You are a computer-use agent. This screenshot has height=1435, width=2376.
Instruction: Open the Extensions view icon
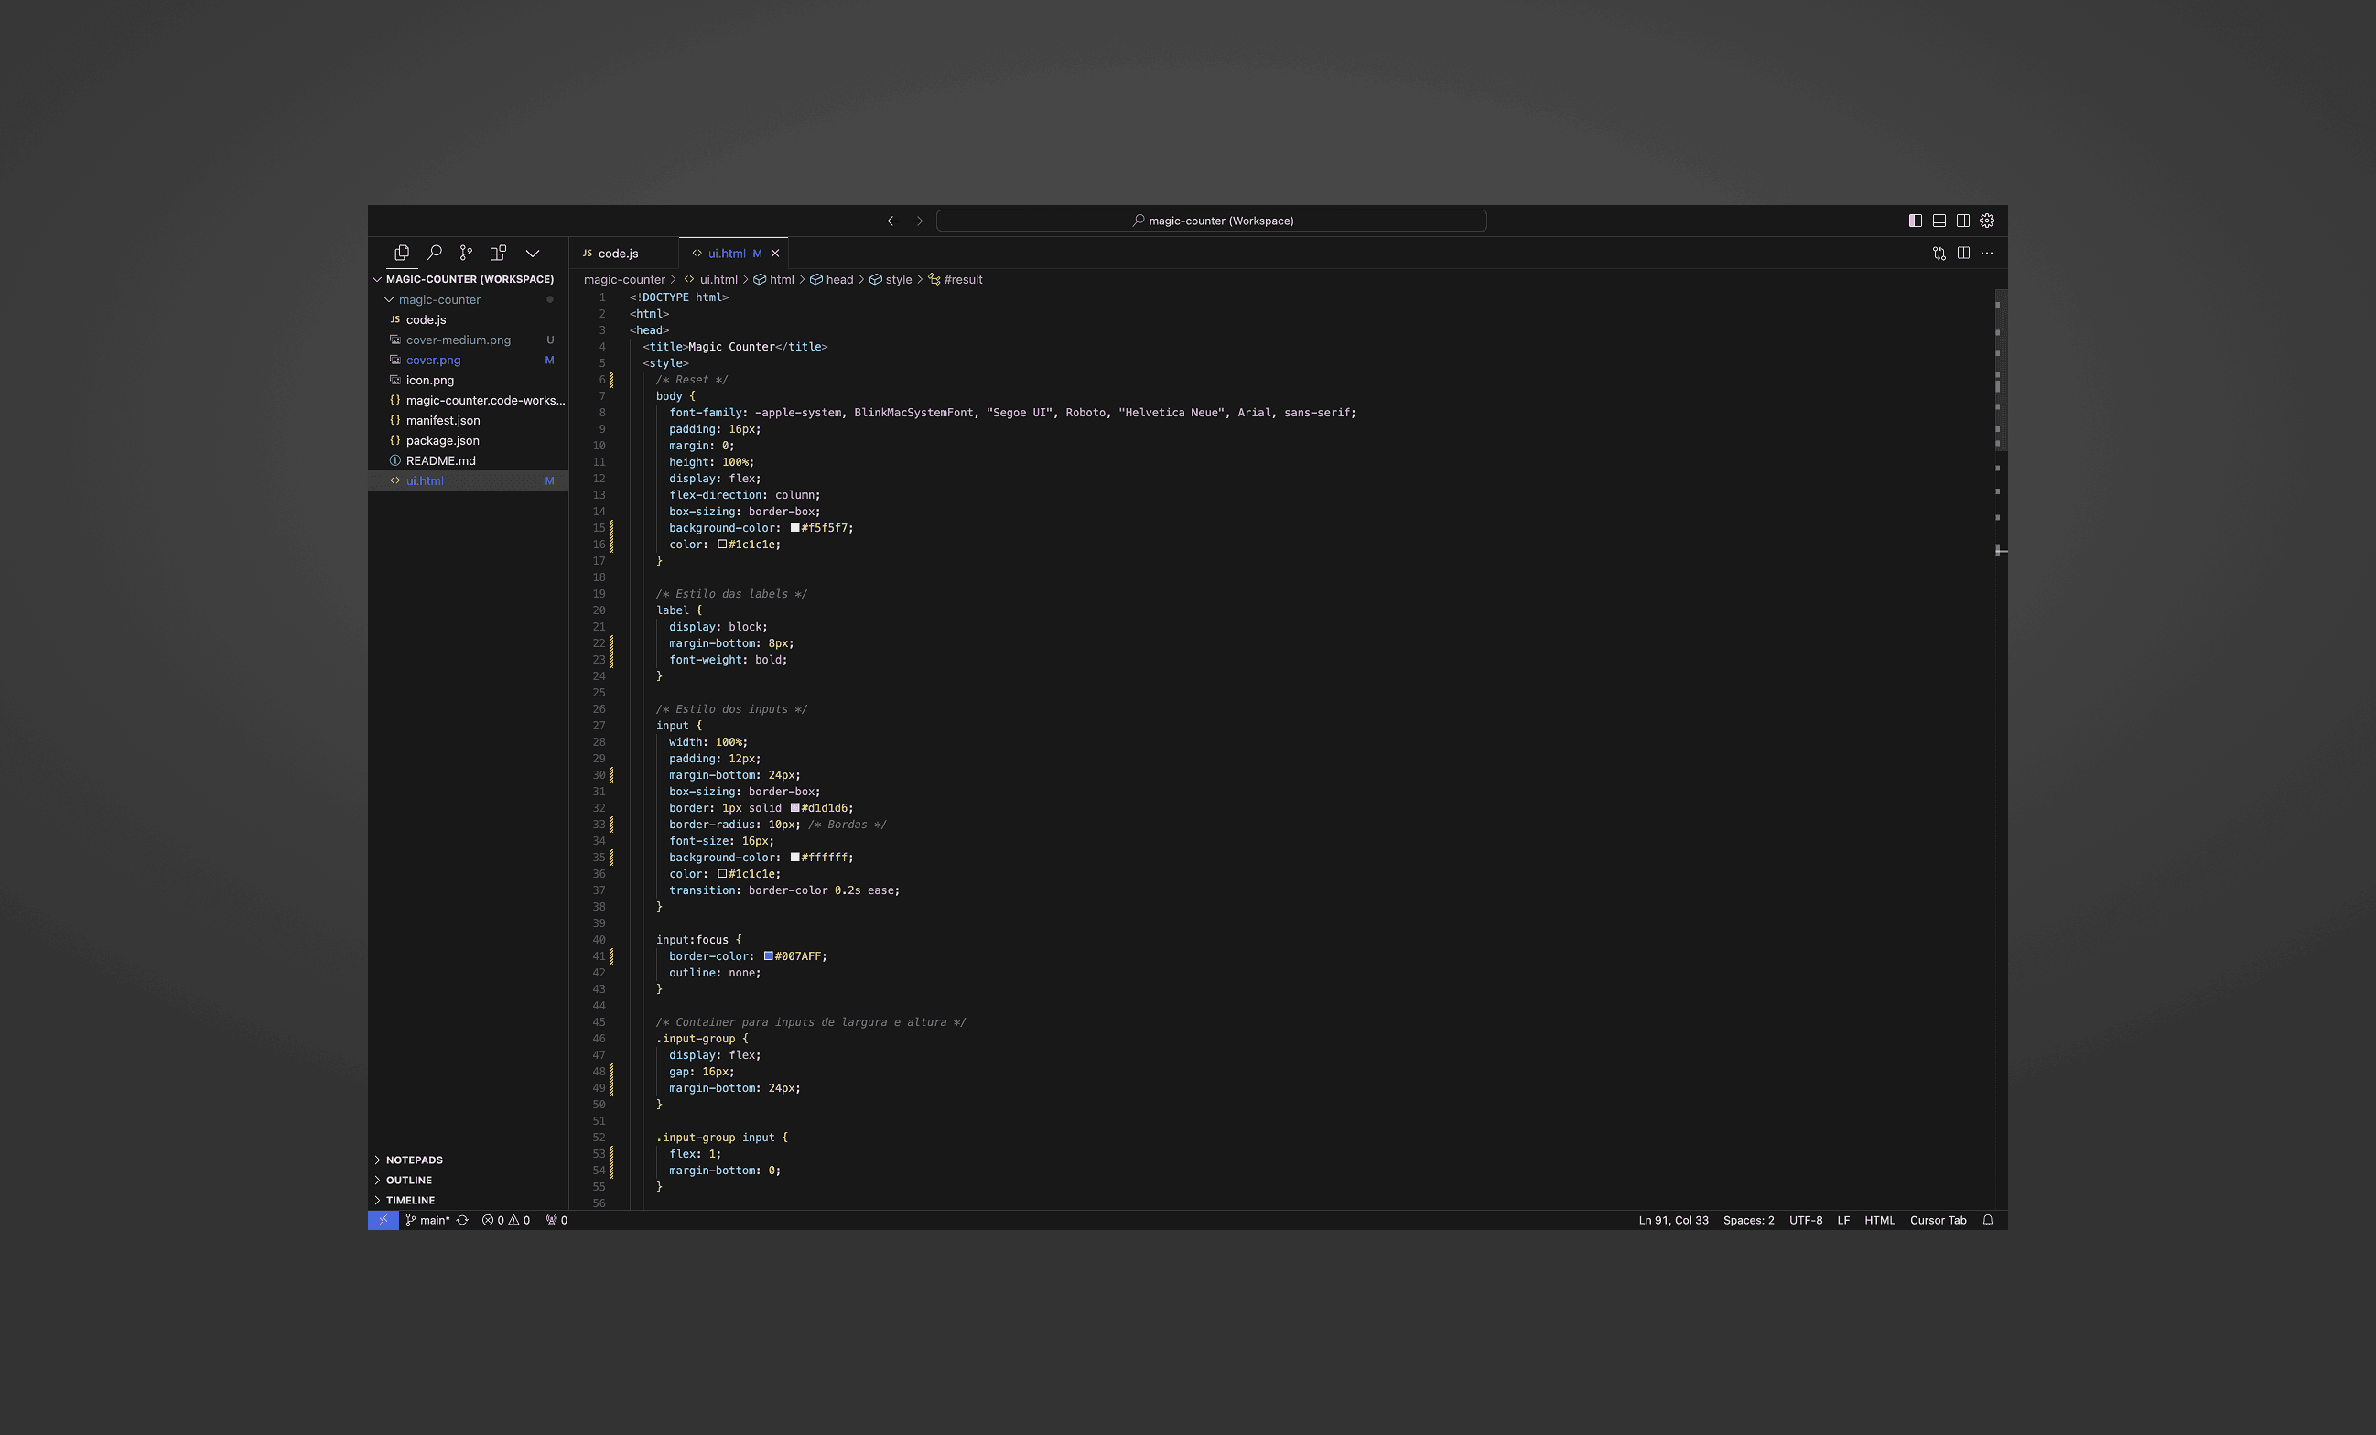tap(498, 253)
